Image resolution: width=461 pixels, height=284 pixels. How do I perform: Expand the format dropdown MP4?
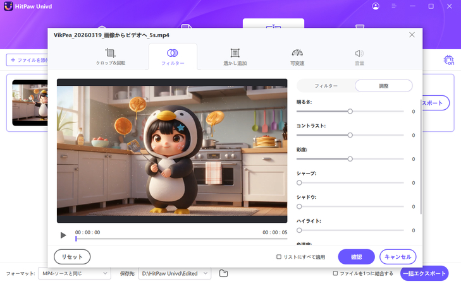click(73, 273)
